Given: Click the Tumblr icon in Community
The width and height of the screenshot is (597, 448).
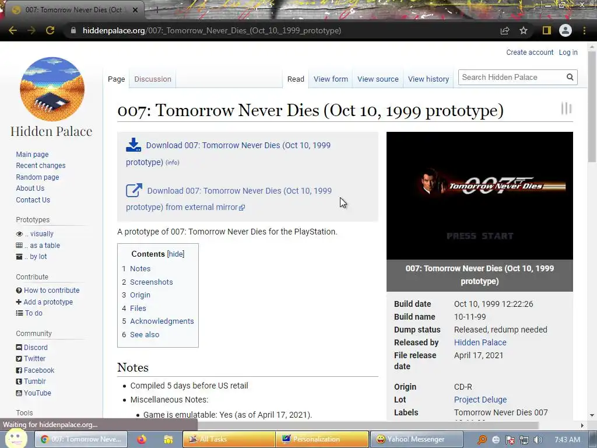Looking at the screenshot, I should tap(19, 381).
